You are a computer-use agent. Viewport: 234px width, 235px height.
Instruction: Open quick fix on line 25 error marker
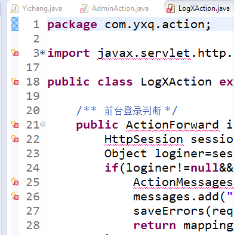pos(15,182)
